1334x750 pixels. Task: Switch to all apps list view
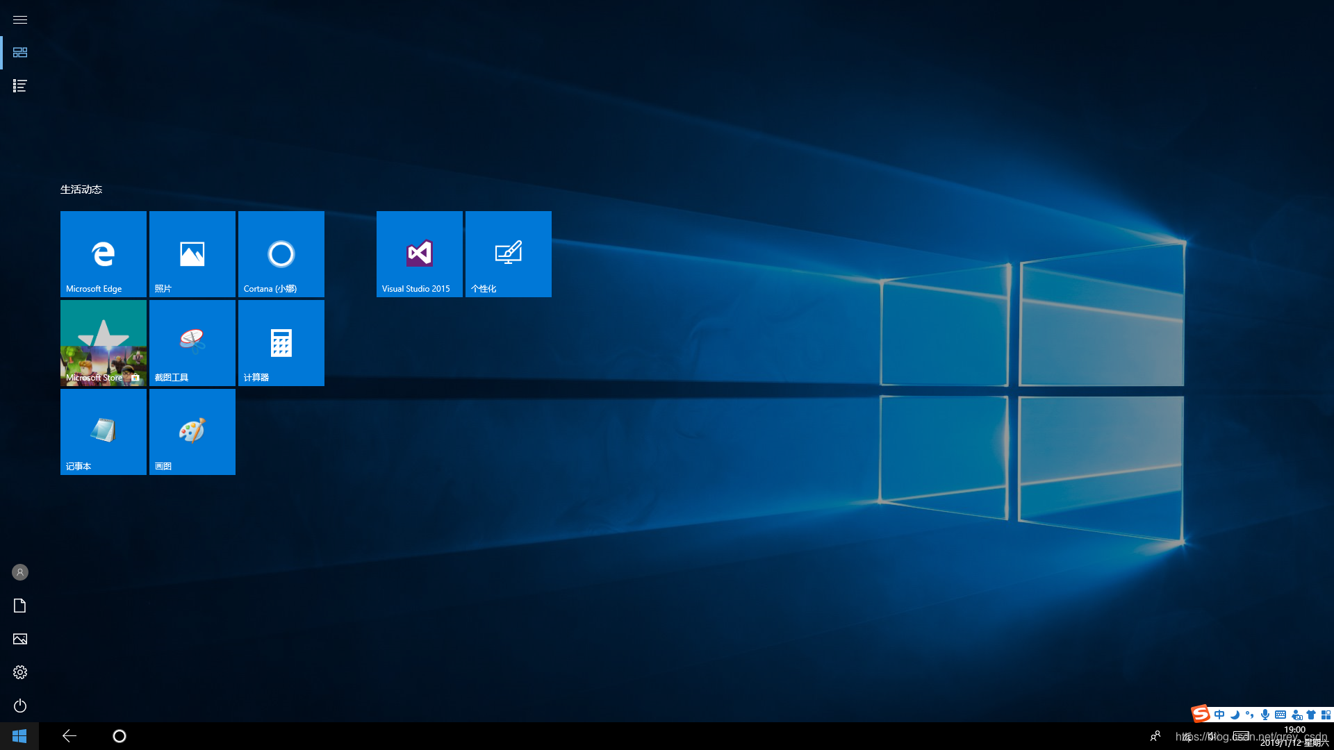click(20, 86)
